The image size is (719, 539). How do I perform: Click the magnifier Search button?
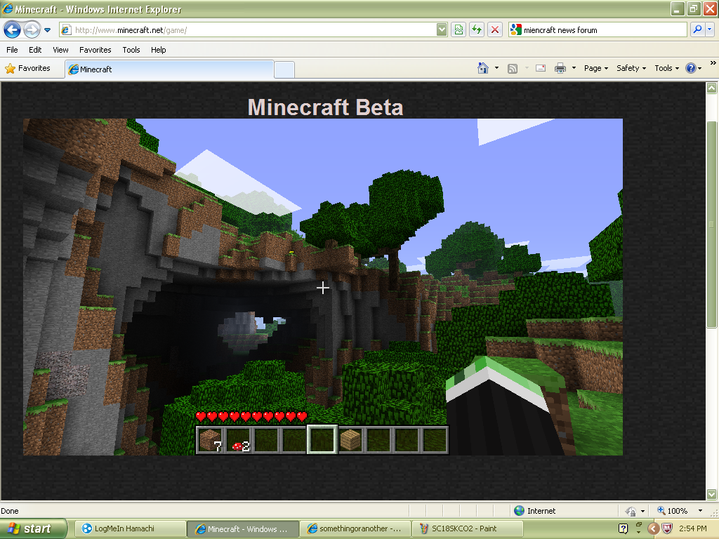tap(697, 29)
